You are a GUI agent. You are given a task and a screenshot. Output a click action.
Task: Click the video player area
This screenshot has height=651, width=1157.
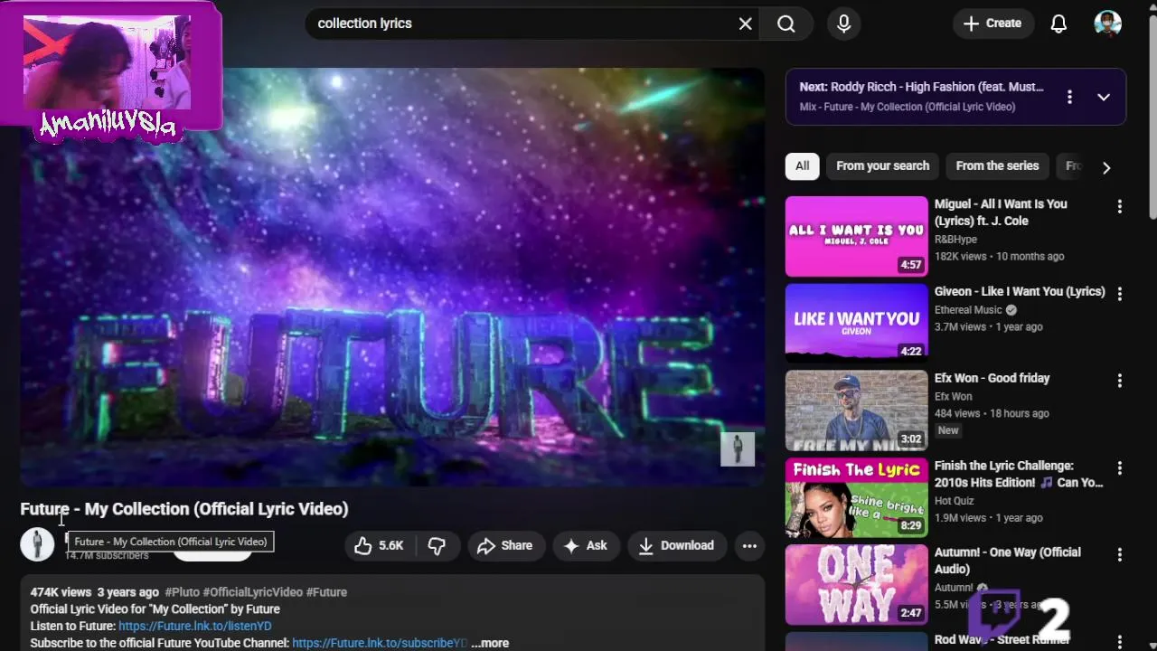point(392,278)
